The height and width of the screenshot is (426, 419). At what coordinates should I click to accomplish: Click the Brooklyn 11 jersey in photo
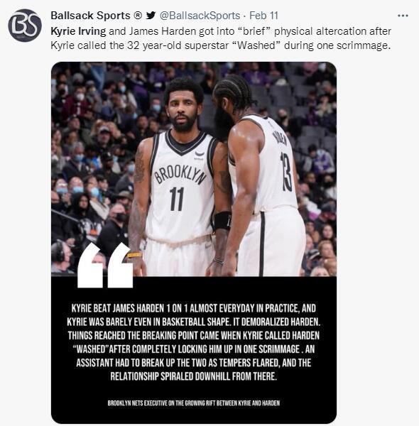(180, 186)
